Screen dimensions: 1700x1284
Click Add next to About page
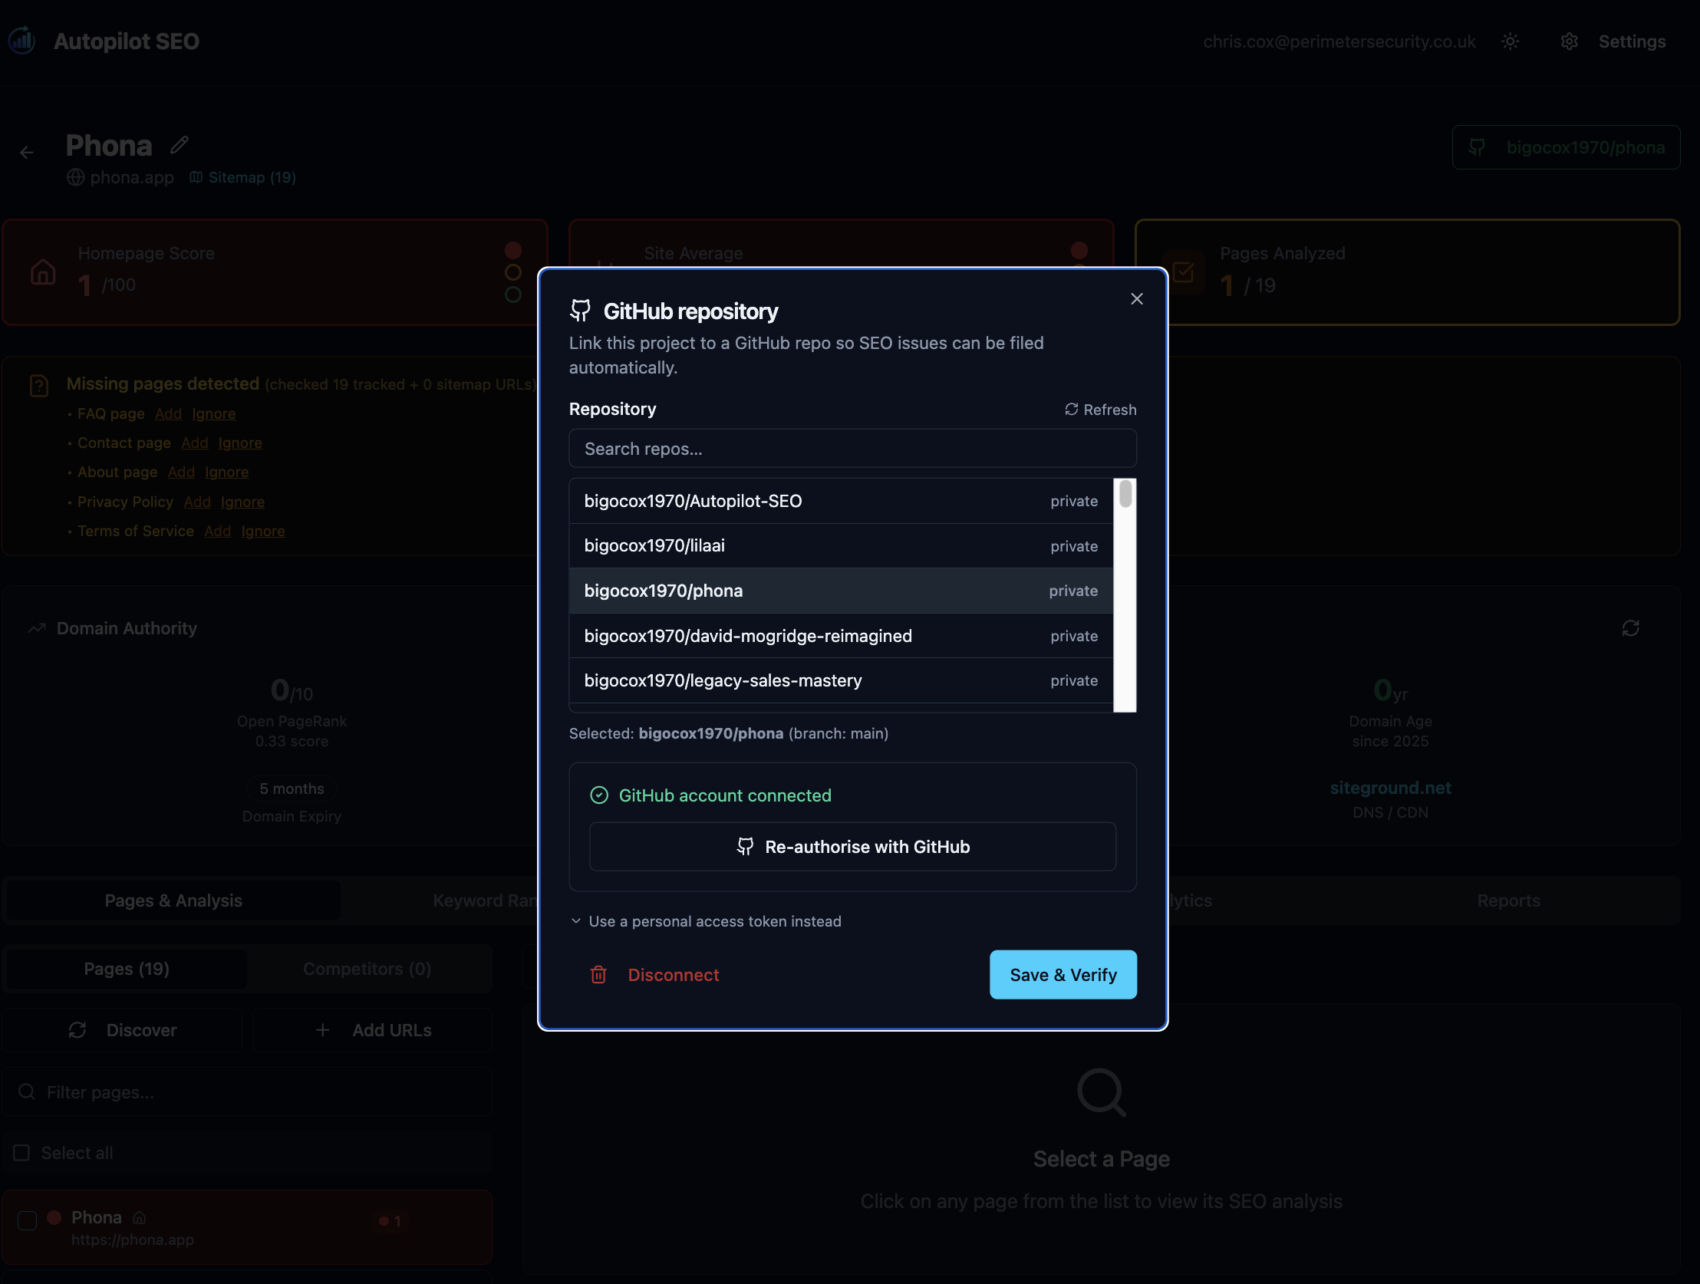coord(180,472)
